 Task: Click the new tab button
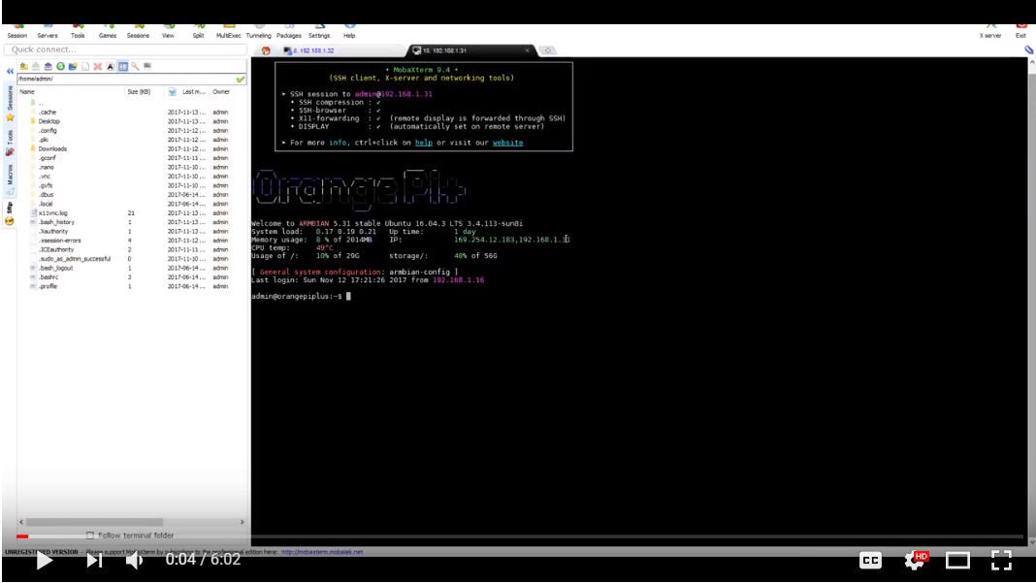click(547, 50)
